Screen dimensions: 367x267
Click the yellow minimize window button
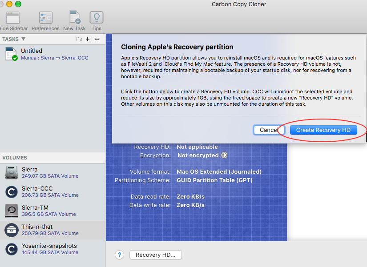[x=9, y=4]
